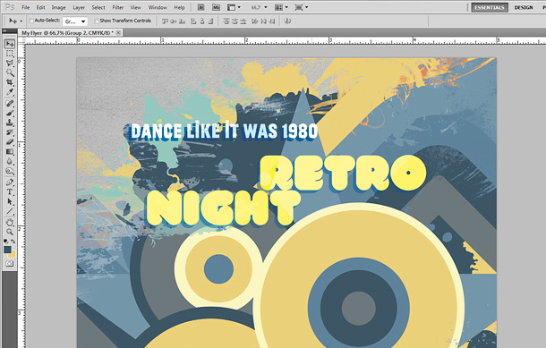The width and height of the screenshot is (546, 348).
Task: Close the My Flyer document tab
Action: point(118,33)
